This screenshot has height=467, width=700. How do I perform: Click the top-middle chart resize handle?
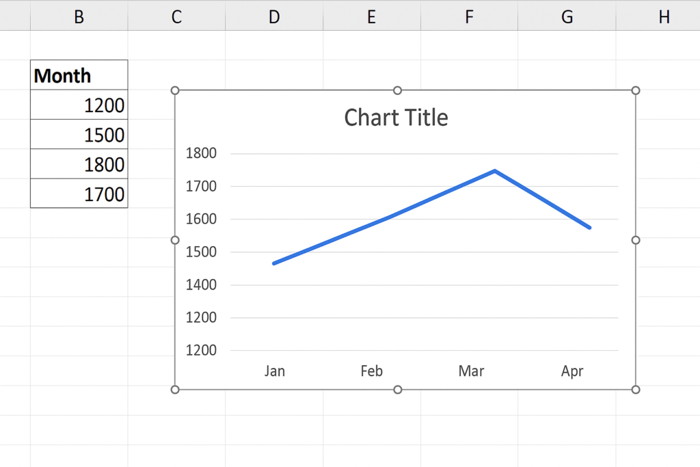(x=398, y=90)
